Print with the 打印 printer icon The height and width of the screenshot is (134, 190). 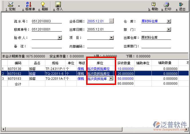click(x=166, y=5)
